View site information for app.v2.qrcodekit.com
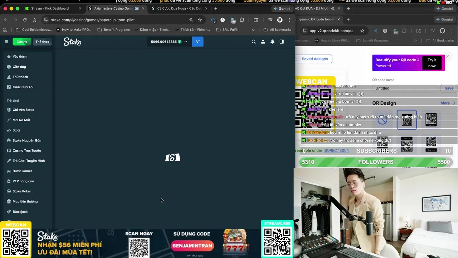Viewport: 458px width, 258px height. (x=304, y=31)
